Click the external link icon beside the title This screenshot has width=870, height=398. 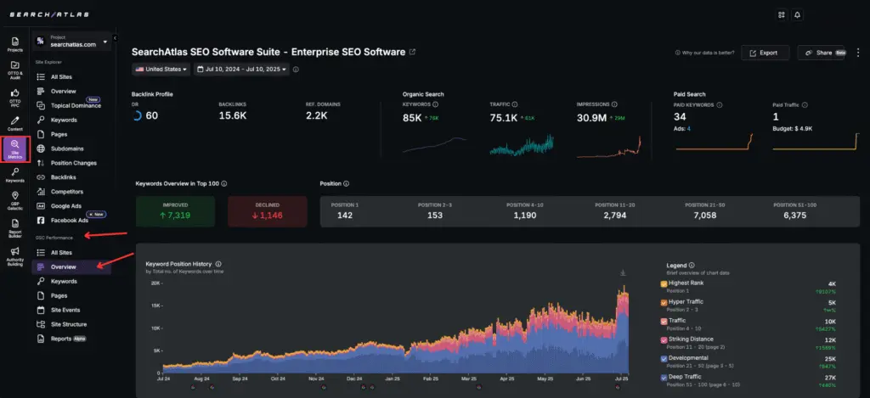tap(412, 52)
